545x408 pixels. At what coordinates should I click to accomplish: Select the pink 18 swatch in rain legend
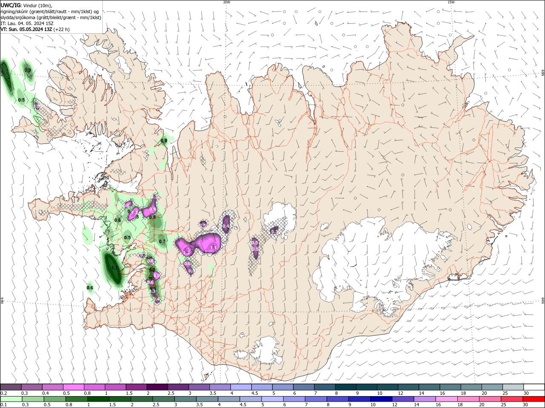pyautogui.click(x=468, y=399)
